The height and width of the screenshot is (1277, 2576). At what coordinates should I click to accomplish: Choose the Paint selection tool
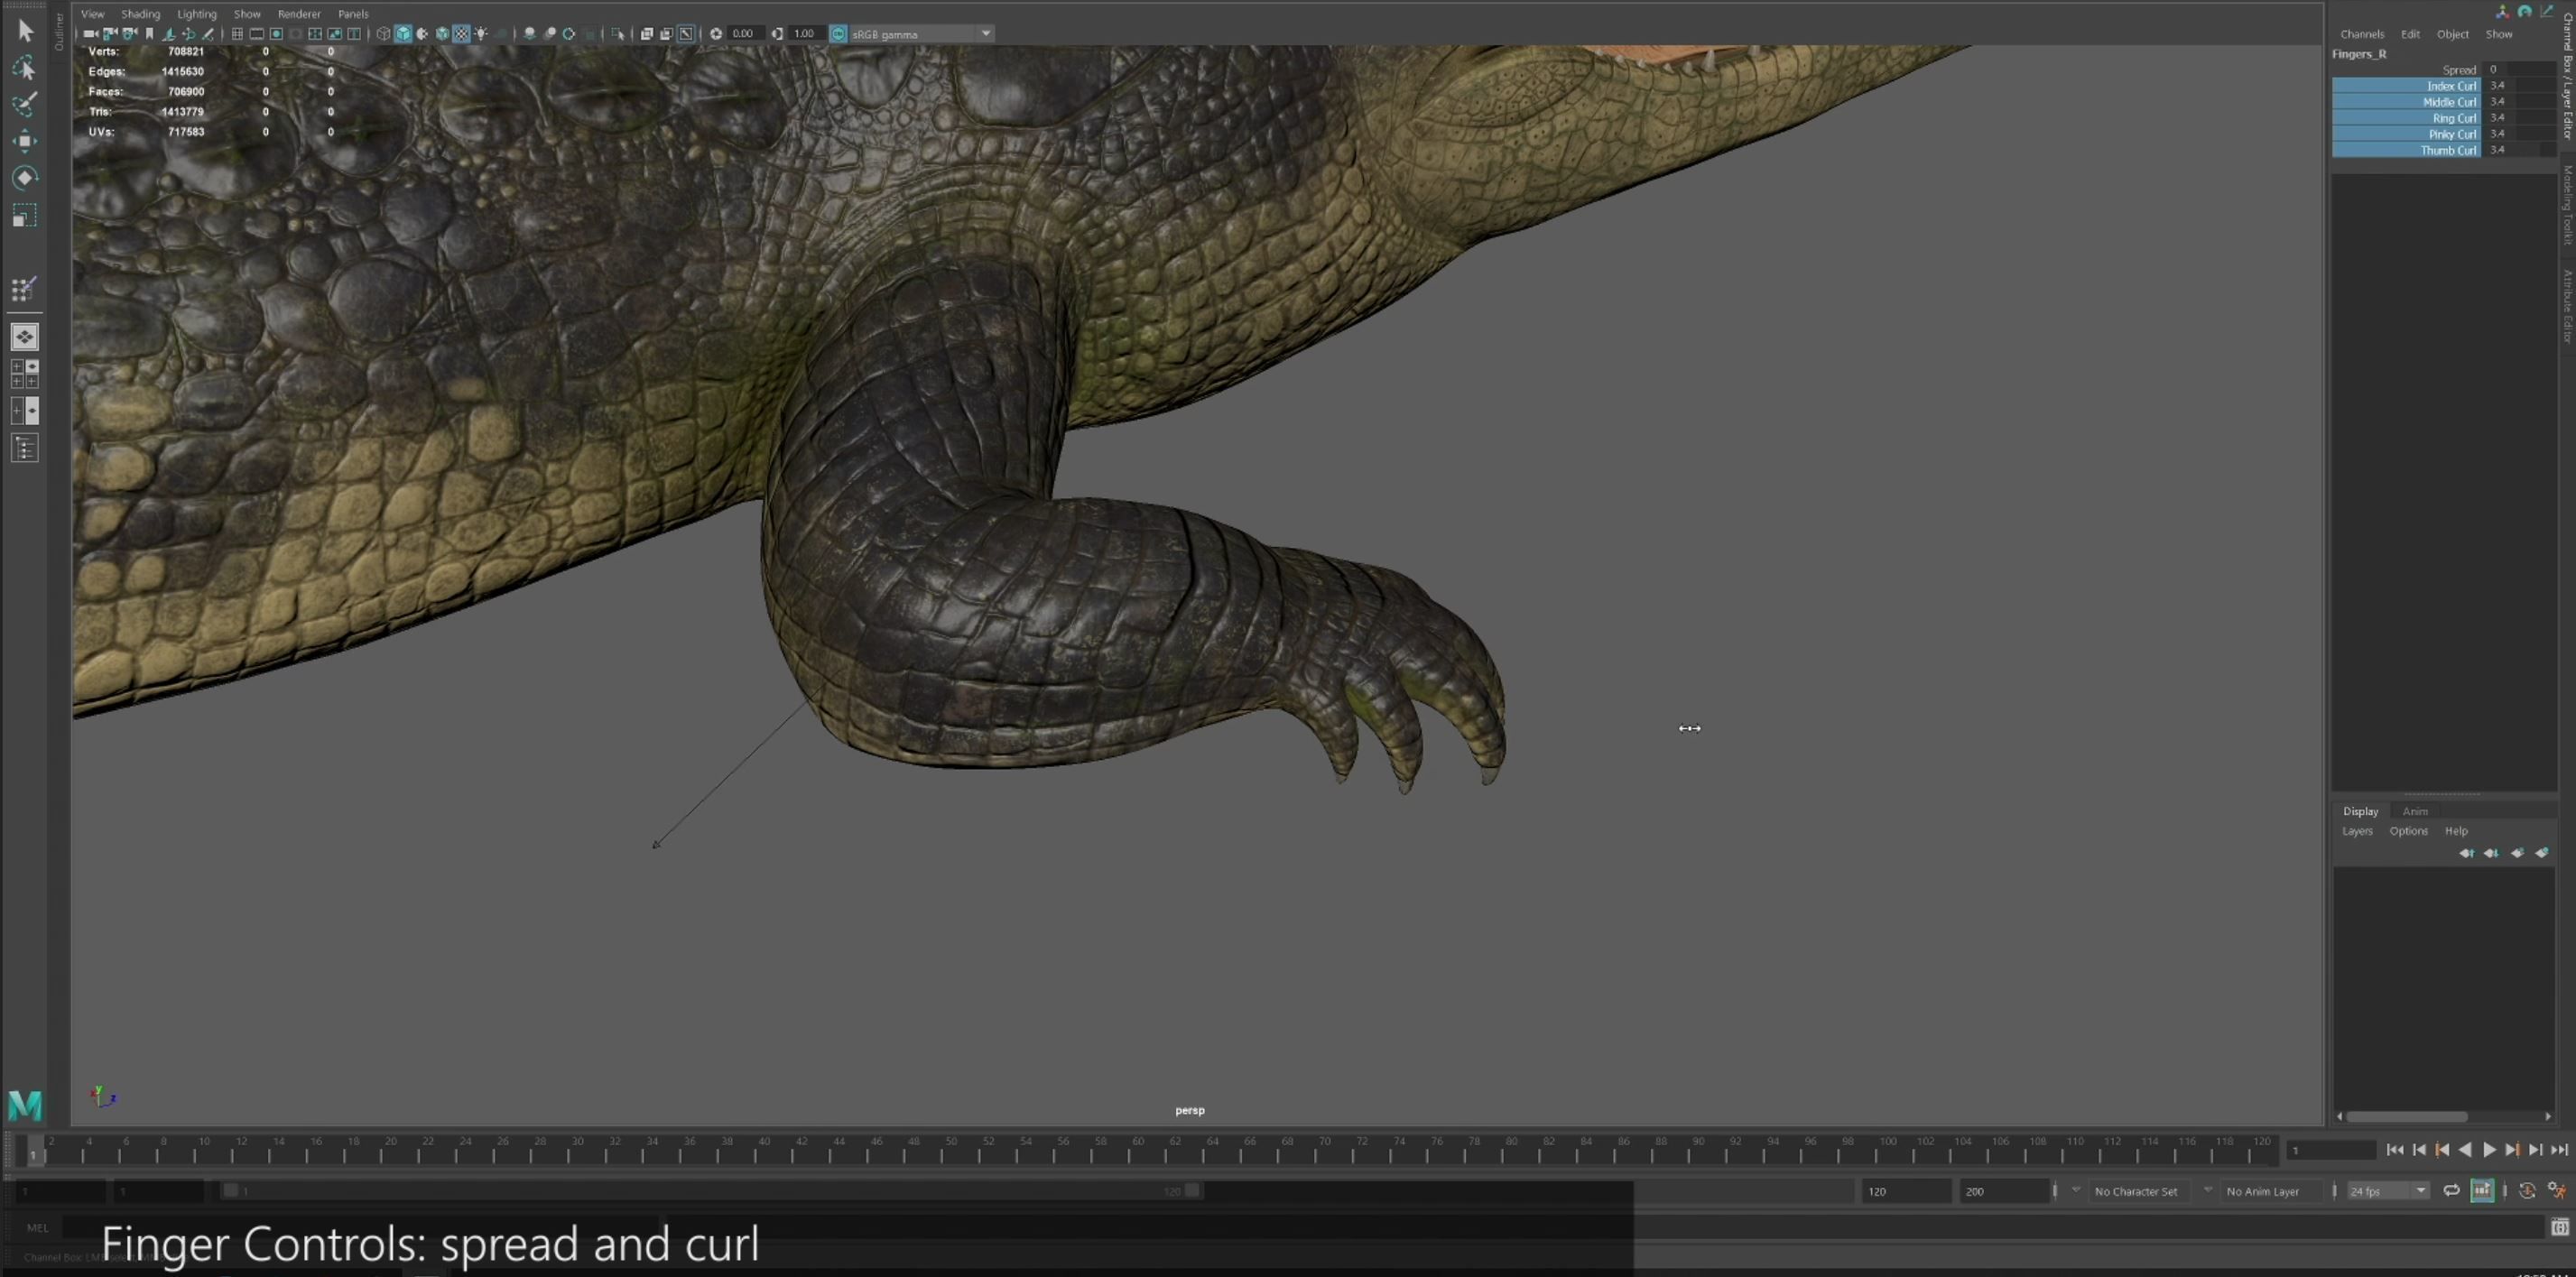[x=25, y=104]
